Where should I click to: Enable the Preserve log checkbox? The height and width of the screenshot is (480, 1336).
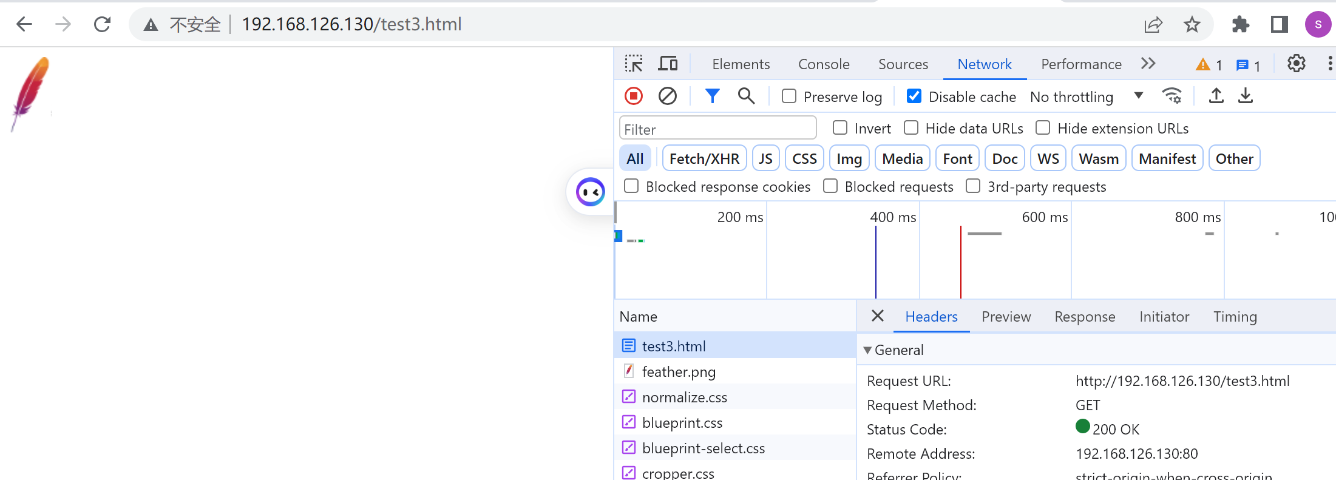(x=789, y=96)
